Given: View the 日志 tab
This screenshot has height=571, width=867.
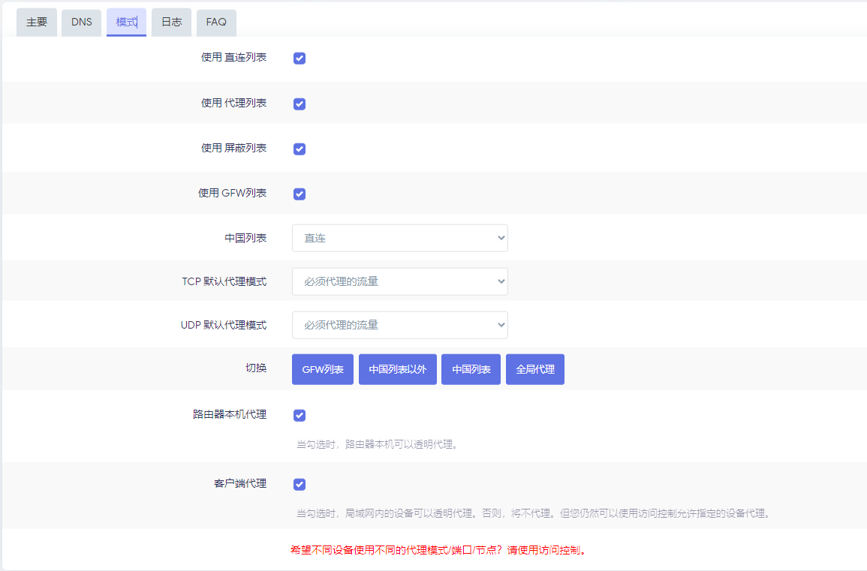Looking at the screenshot, I should (171, 23).
